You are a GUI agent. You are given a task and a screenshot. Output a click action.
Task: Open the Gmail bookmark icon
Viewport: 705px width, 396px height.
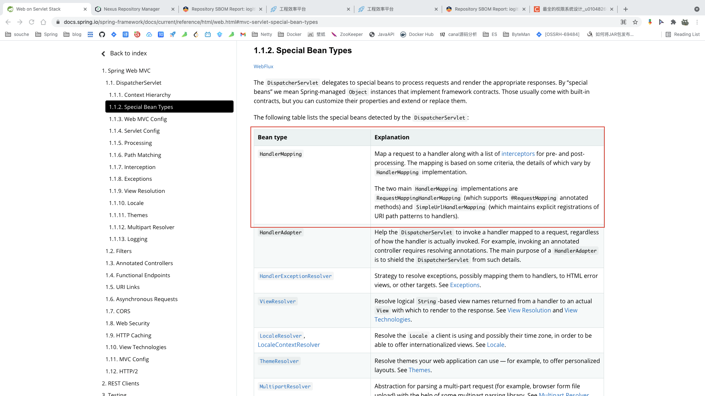pos(243,34)
